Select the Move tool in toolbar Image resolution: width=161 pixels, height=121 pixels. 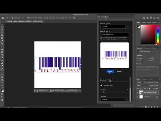[x=2, y=24]
